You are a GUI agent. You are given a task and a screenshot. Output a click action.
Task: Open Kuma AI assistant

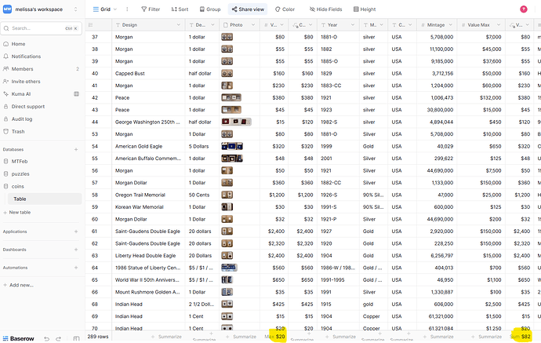click(20, 94)
